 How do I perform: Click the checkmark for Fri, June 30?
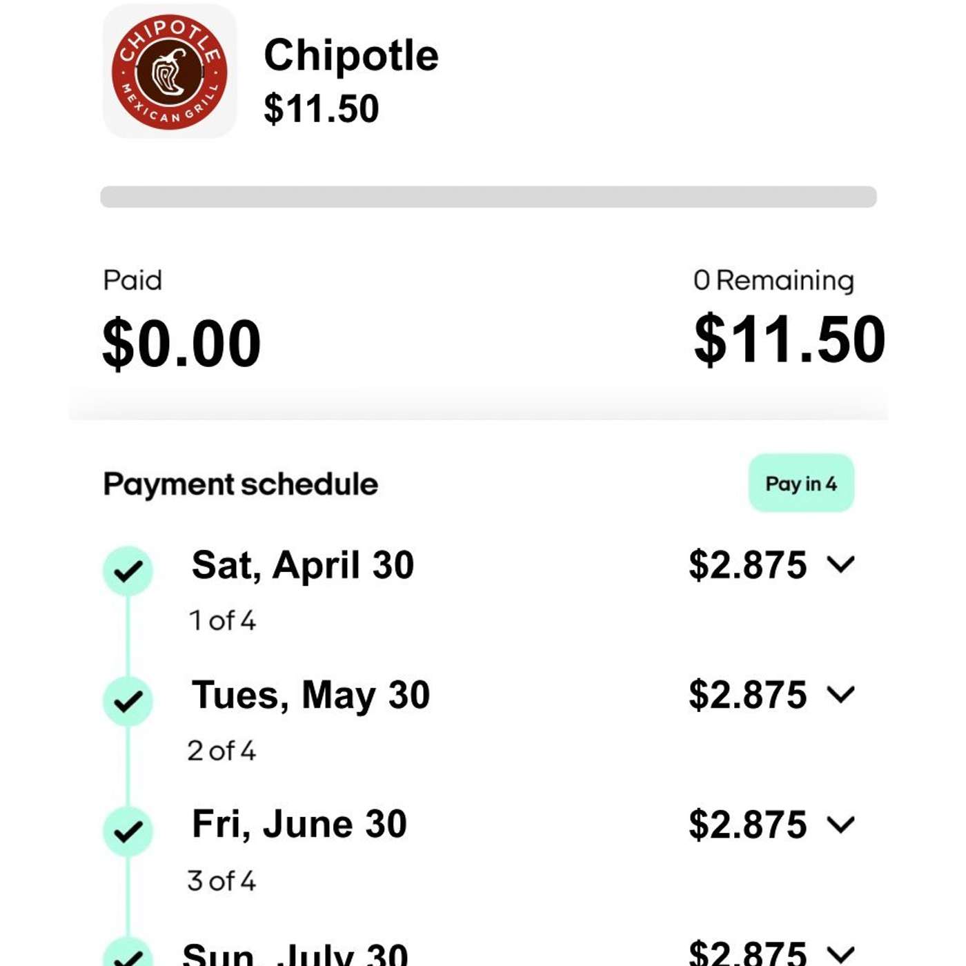point(128,831)
